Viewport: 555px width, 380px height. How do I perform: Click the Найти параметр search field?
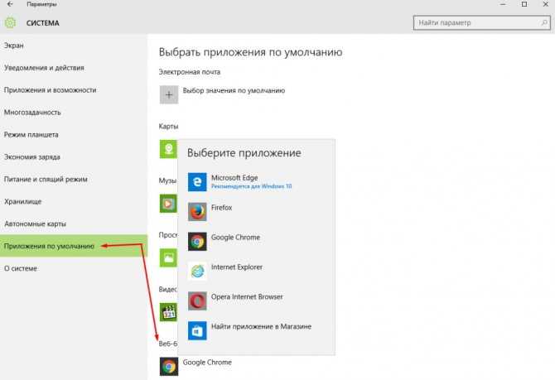click(482, 22)
